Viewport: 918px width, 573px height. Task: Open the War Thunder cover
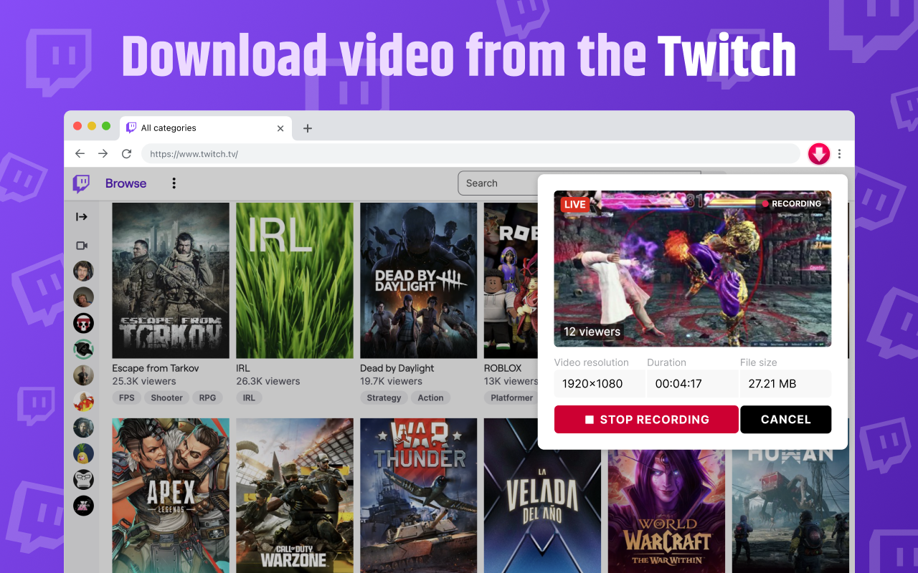(419, 496)
